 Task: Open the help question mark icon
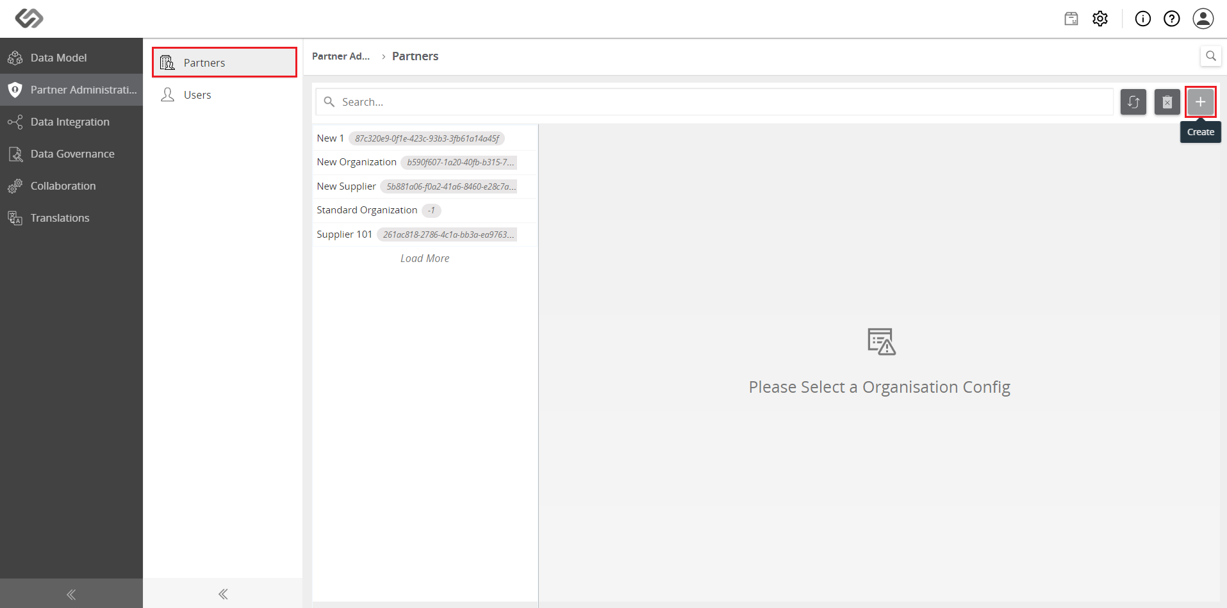(1172, 19)
